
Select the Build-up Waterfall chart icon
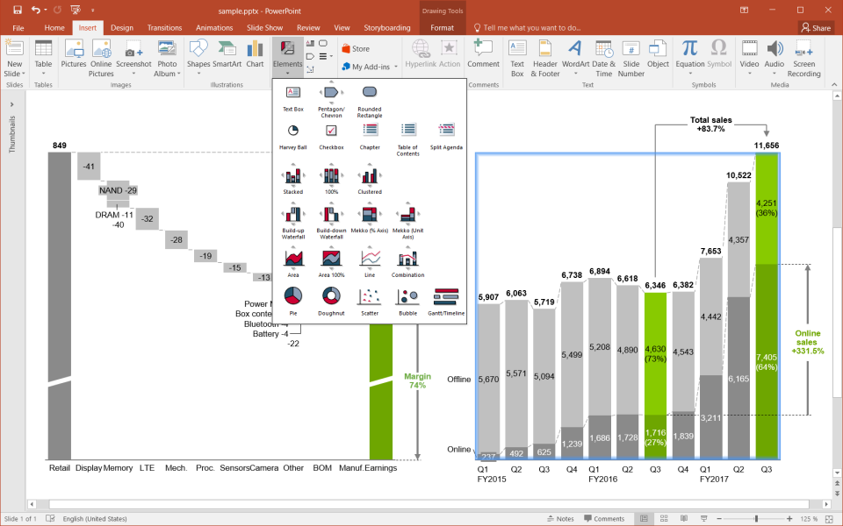293,216
